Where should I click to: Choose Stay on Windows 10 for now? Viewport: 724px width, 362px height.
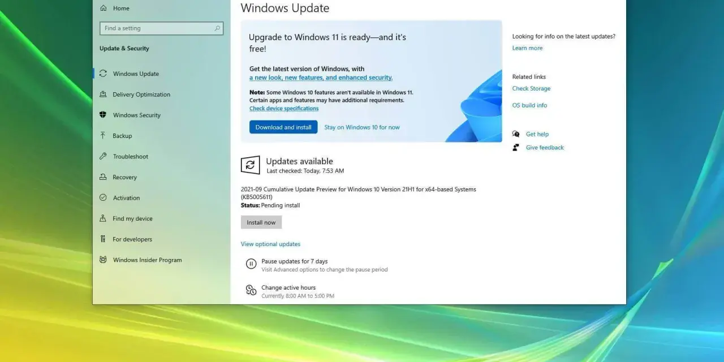tap(362, 127)
